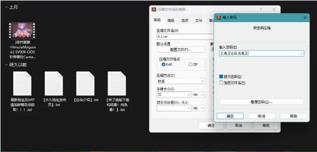Collapse the 很久以前 file group
The height and width of the screenshot is (152, 317).
pyautogui.click(x=6, y=64)
